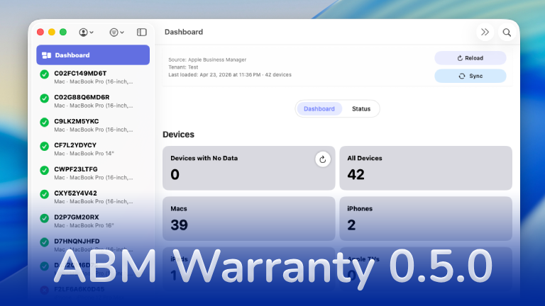Select device C9LK2M5YKC in list
The height and width of the screenshot is (306, 545).
92,124
